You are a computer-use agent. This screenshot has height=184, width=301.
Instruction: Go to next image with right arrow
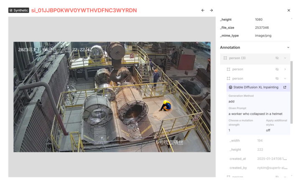pos(212,10)
